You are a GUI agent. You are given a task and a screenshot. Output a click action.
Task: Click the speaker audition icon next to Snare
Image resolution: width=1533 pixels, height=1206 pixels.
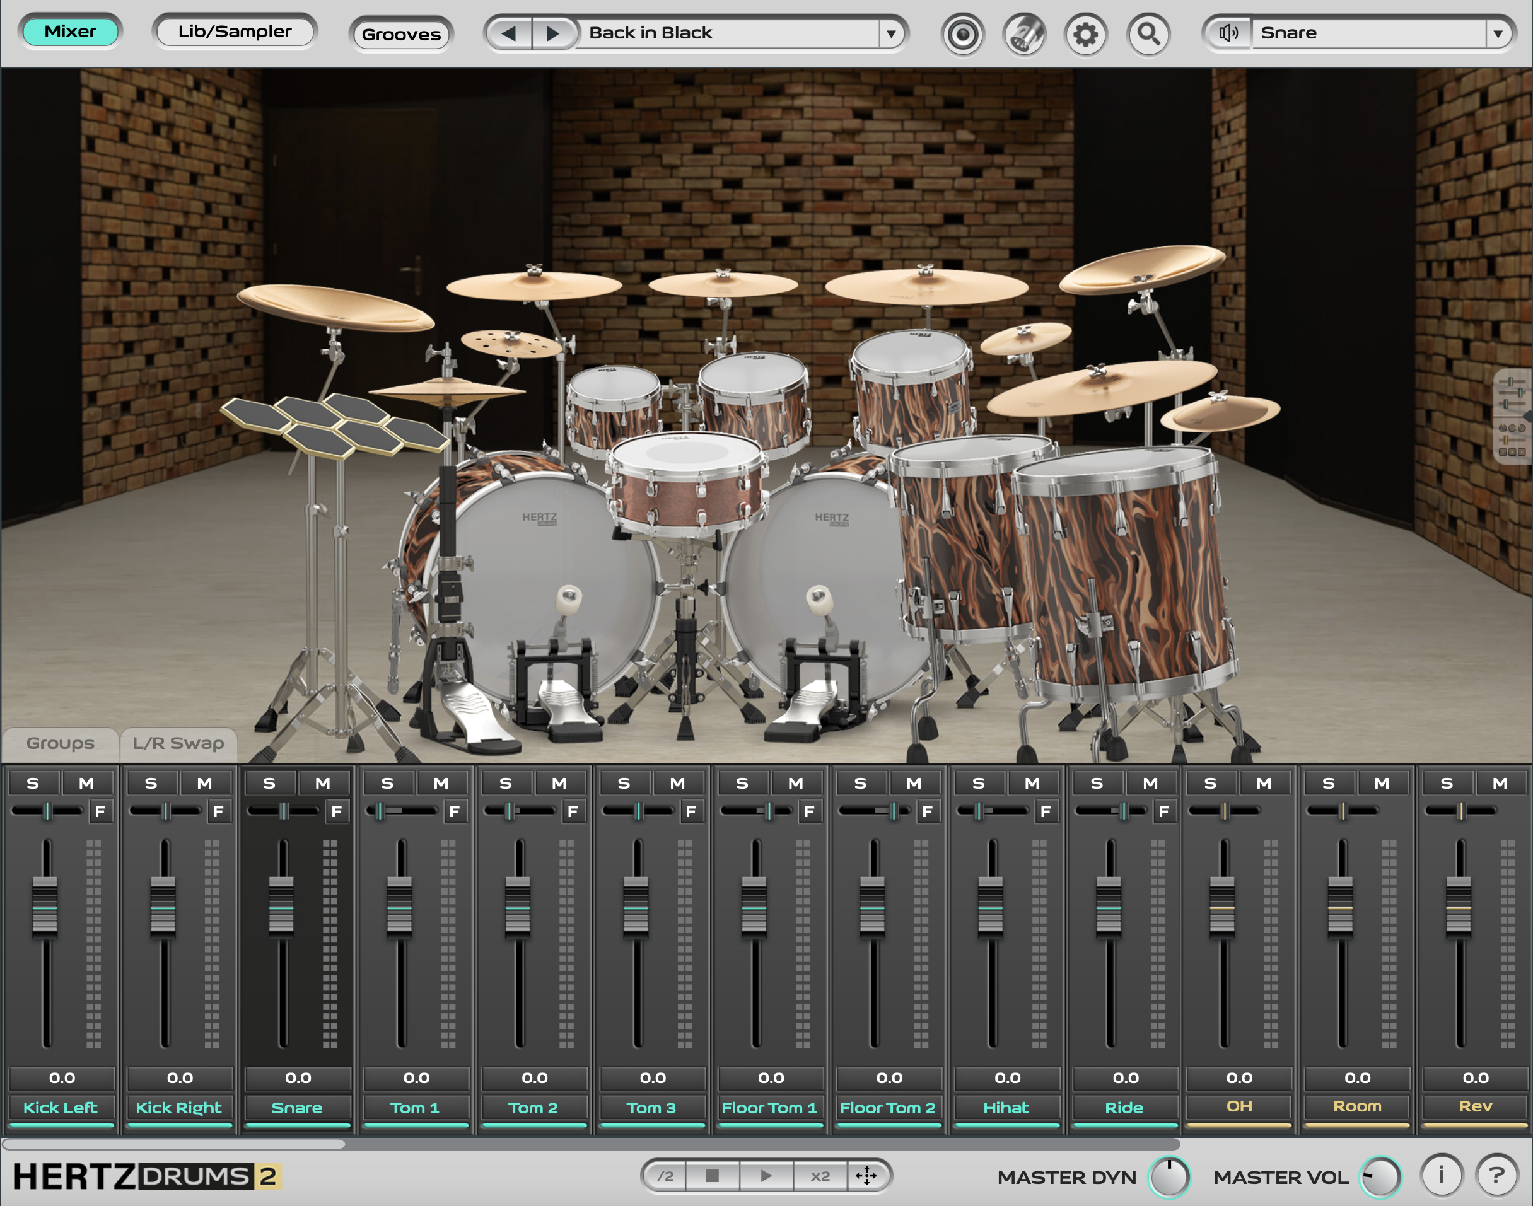(x=1228, y=32)
